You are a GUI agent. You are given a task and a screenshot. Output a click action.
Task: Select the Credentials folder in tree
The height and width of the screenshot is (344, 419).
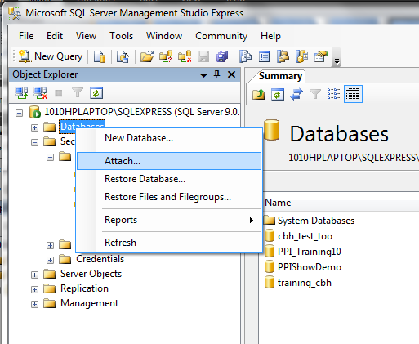[100, 259]
